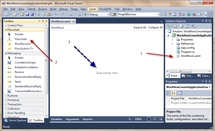Screen dimensions: 215x131
Task: Toggle the Solution Explorer auto-hide pin
Action: (206, 21)
